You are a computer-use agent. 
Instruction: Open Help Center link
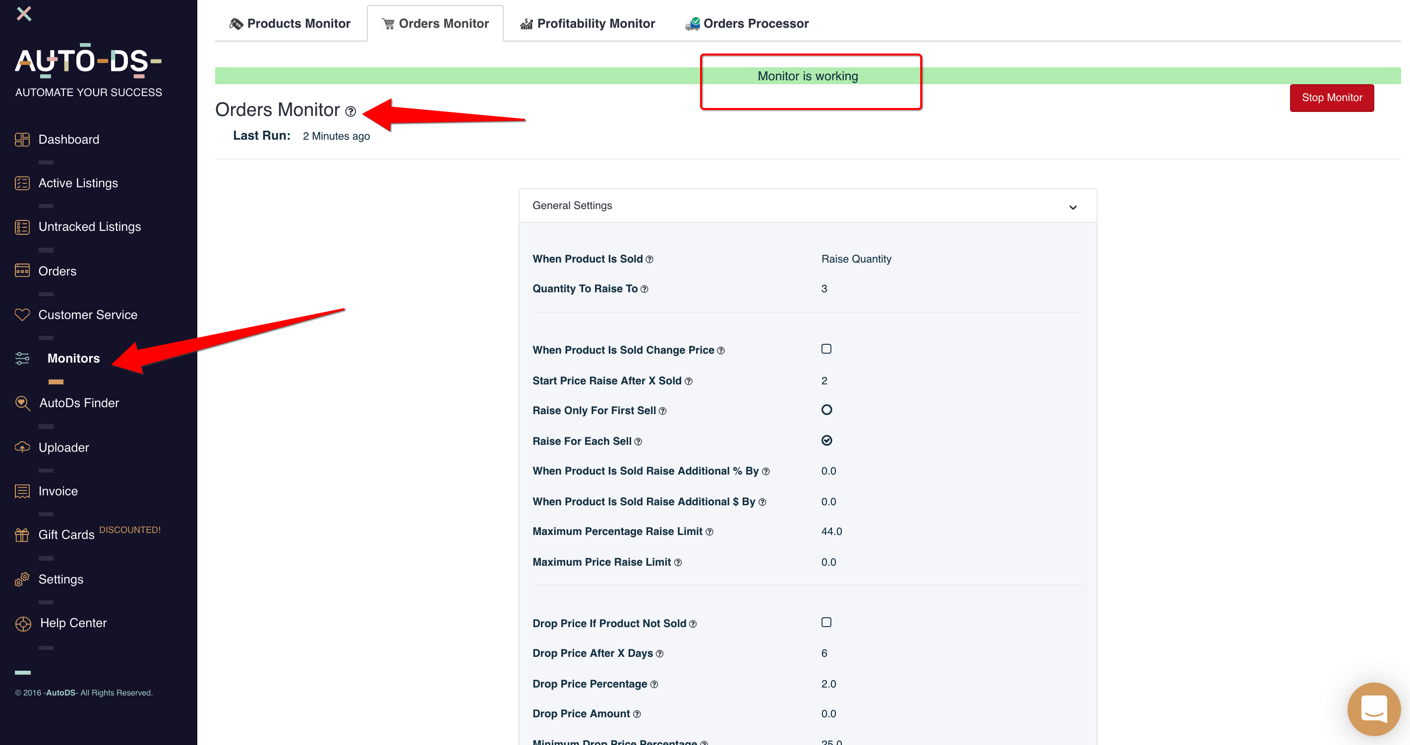point(73,624)
